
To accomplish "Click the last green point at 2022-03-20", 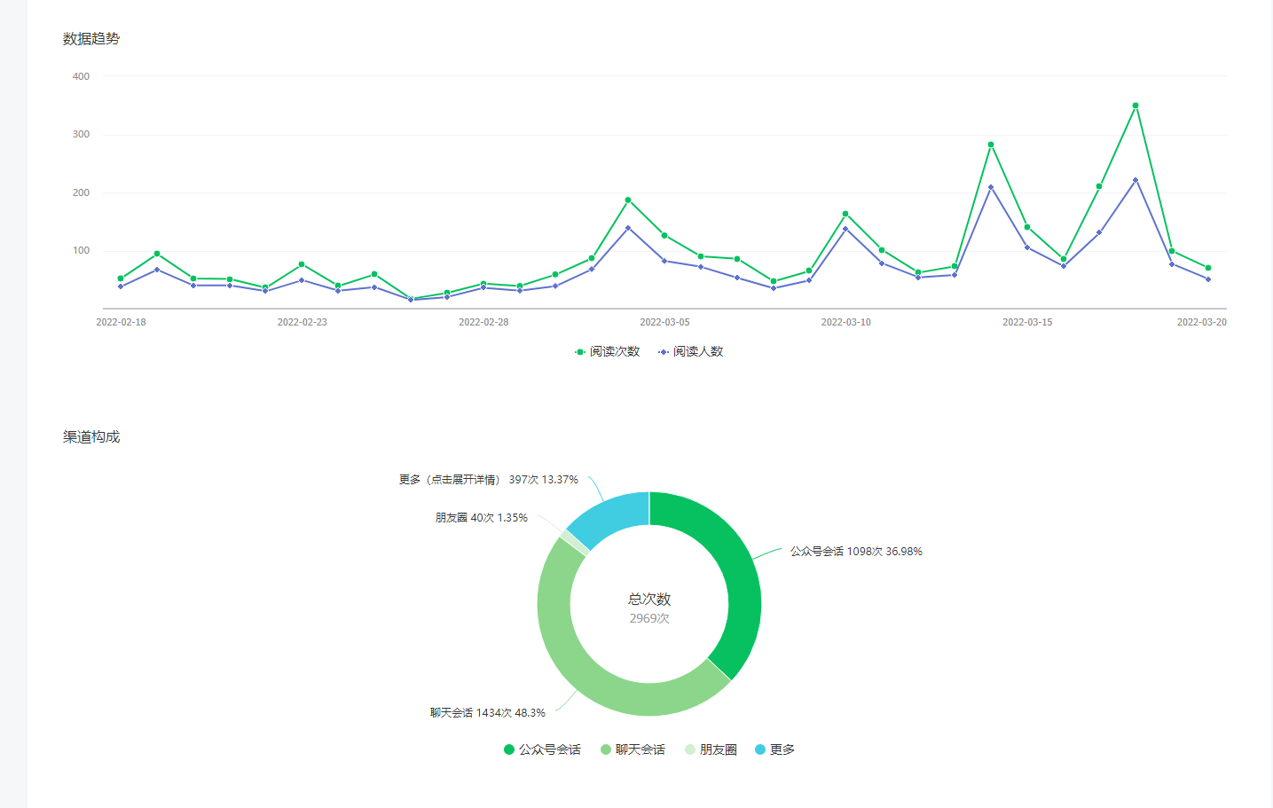I will pos(1208,268).
